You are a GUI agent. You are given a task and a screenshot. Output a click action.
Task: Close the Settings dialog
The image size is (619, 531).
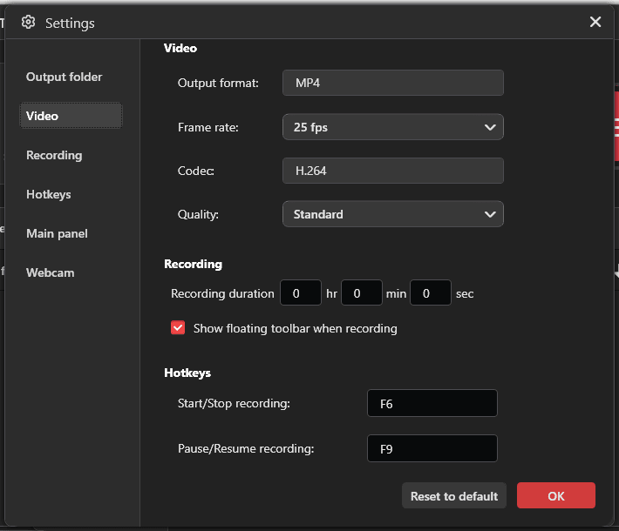[595, 22]
